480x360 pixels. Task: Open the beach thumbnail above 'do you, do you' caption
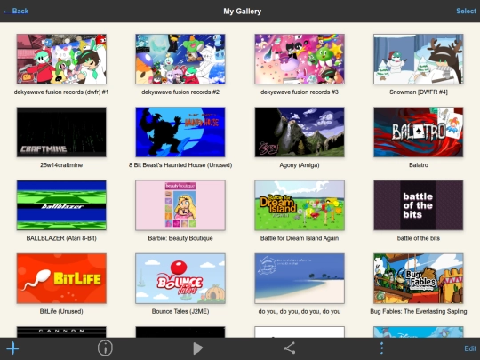(300, 278)
